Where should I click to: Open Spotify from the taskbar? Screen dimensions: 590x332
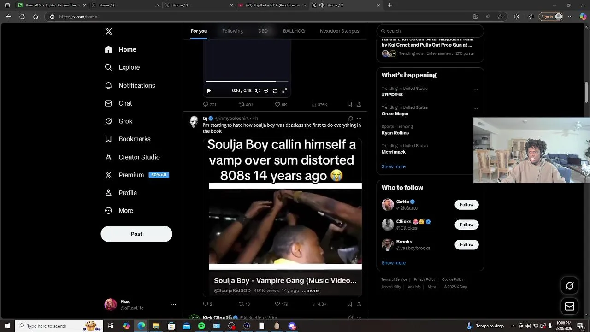[201, 326]
